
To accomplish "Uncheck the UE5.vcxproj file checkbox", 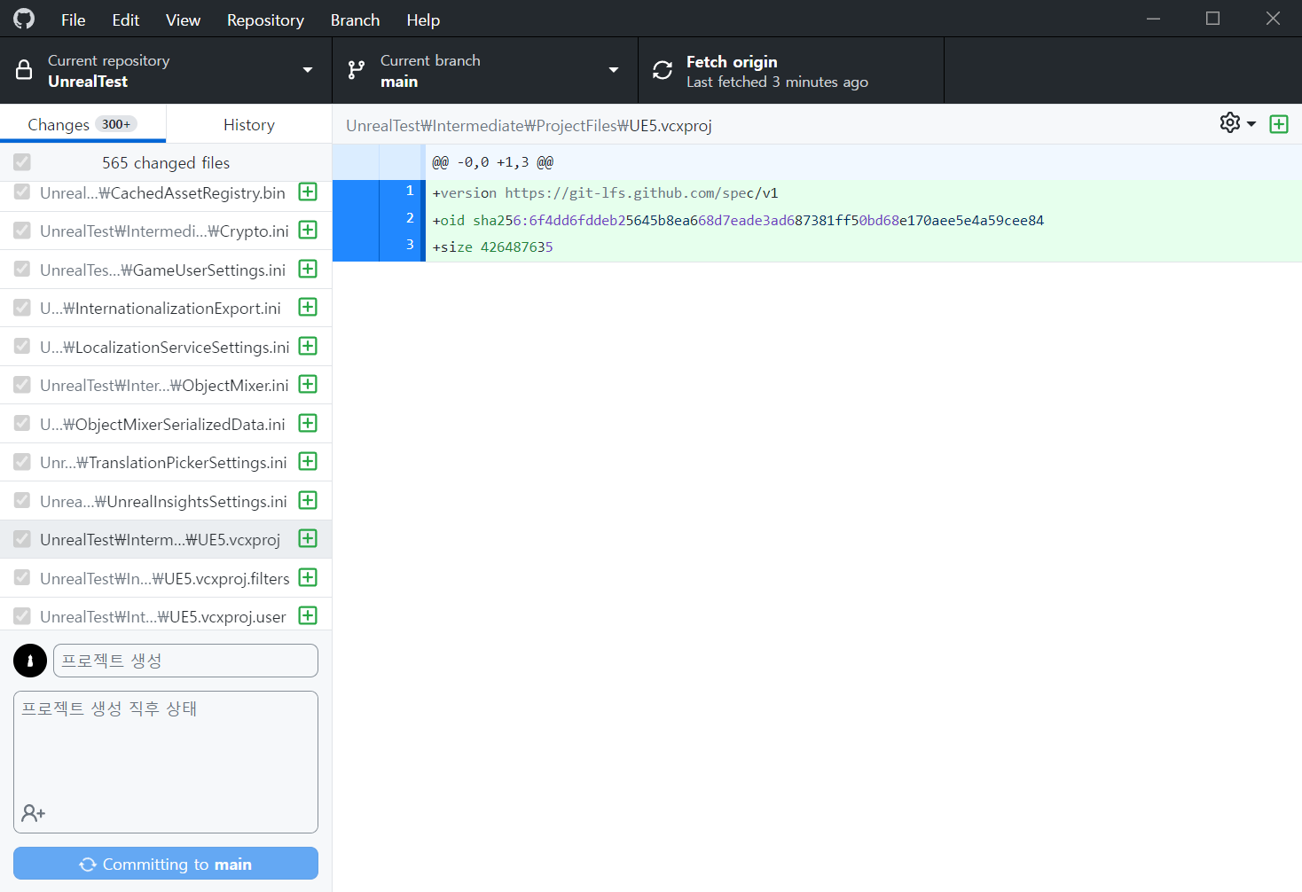I will tap(22, 539).
